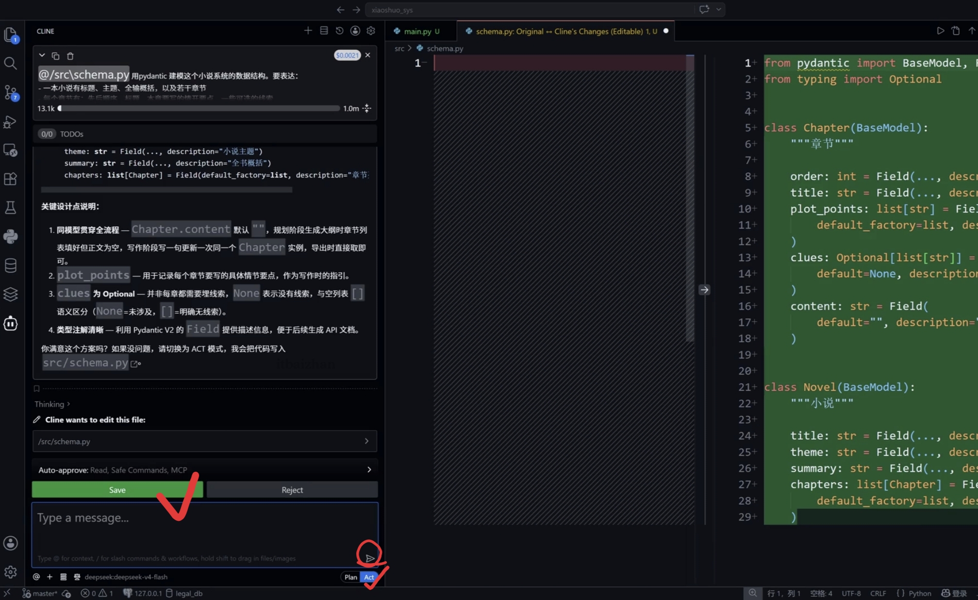This screenshot has width=978, height=600.
Task: Go to the previous change in the diff editor
Action: (972, 31)
